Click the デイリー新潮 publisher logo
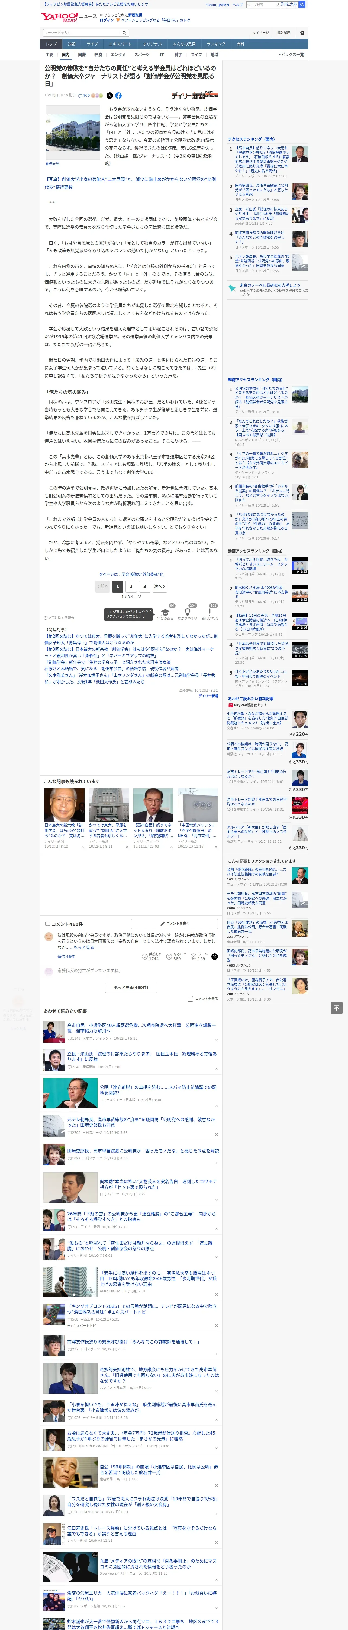The width and height of the screenshot is (348, 1630). (x=195, y=96)
